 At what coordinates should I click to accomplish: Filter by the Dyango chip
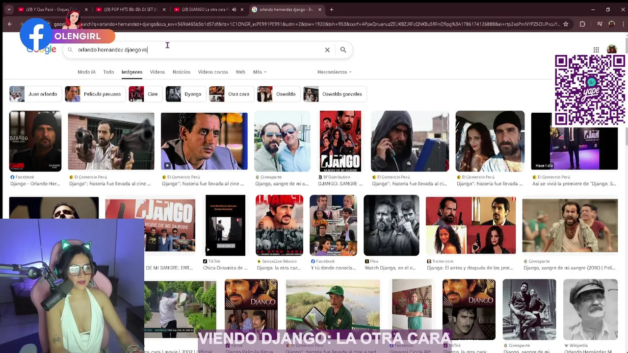point(185,94)
